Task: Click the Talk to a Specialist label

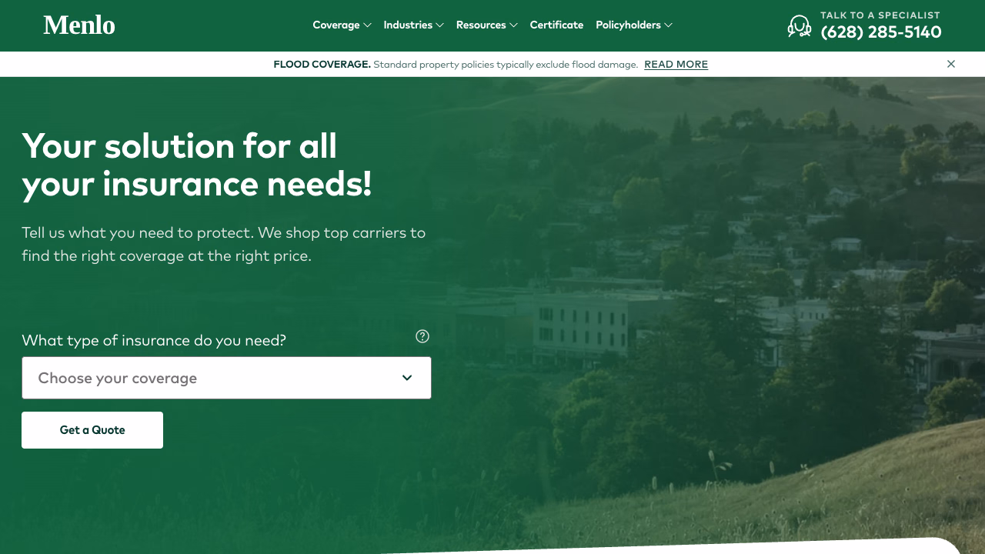Action: coord(880,15)
